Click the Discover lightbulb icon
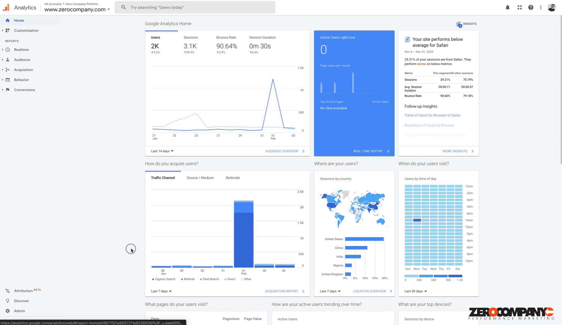 pos(8,301)
